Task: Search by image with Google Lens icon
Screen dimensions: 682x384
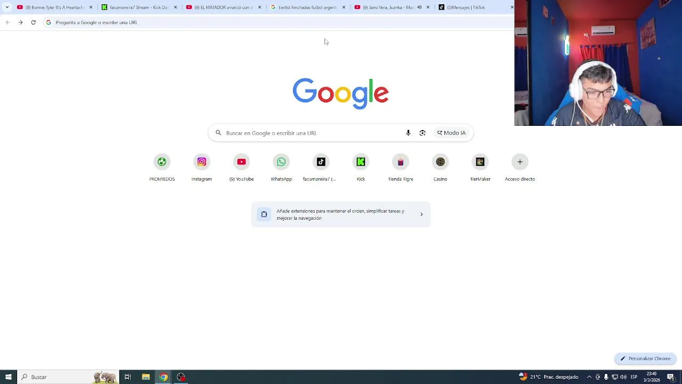Action: (423, 133)
